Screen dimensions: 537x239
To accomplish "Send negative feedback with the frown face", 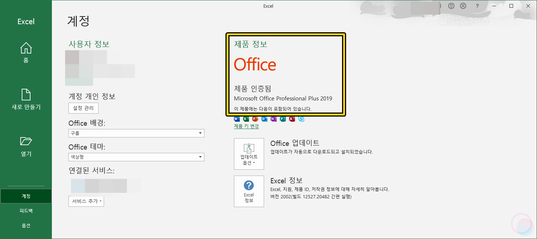I will 463,6.
